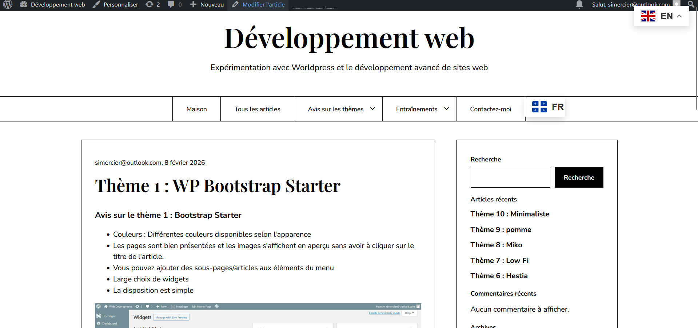698x328 pixels.
Task: Click the plus icon beside Nouveau
Action: 193,5
